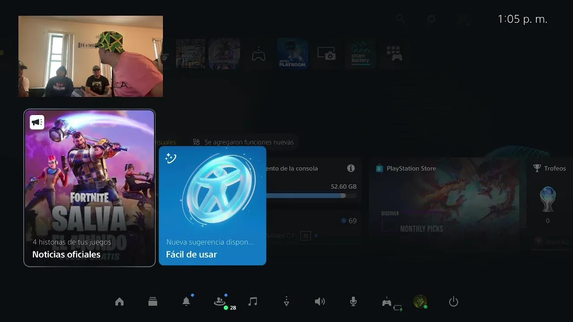Open the Game Library grid icon

[x=394, y=54]
